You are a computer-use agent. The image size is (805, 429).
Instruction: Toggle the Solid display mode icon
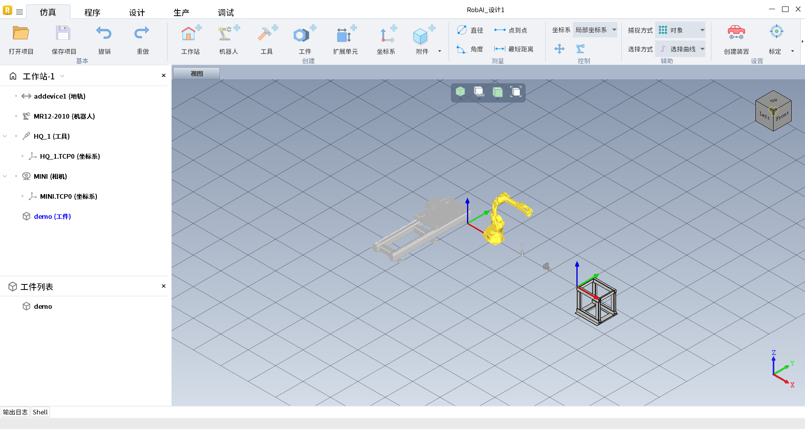[478, 92]
